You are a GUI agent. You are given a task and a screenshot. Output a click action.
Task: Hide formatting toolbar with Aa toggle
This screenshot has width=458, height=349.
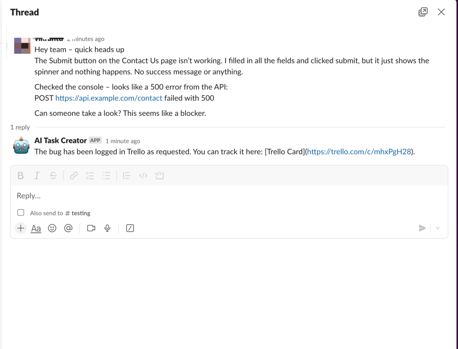pos(36,228)
